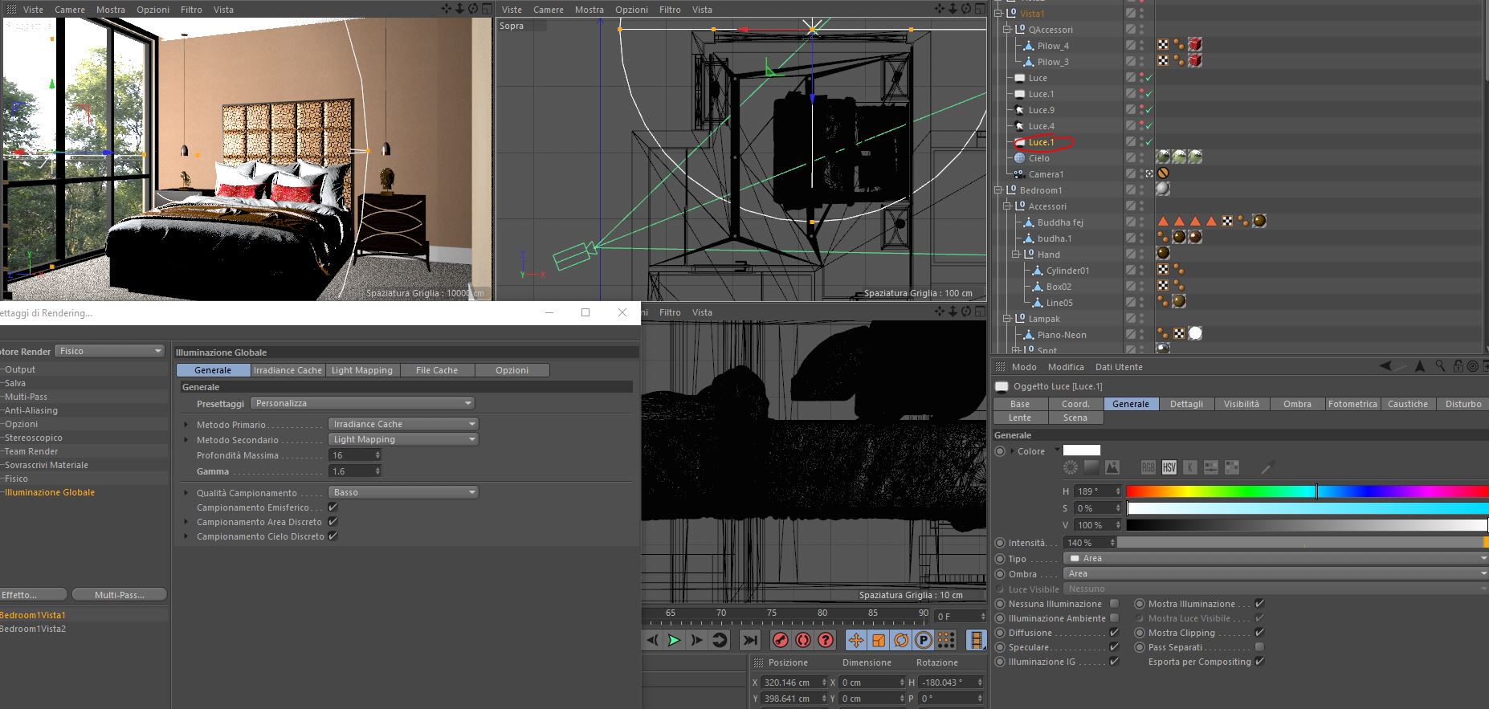1489x709 pixels.
Task: Open the Ombra tab in light attributes
Action: coord(1296,404)
